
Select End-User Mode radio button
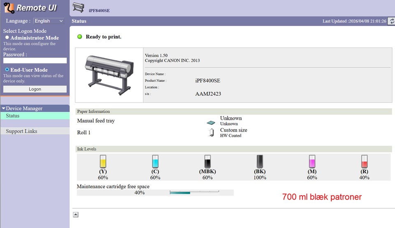(7, 70)
